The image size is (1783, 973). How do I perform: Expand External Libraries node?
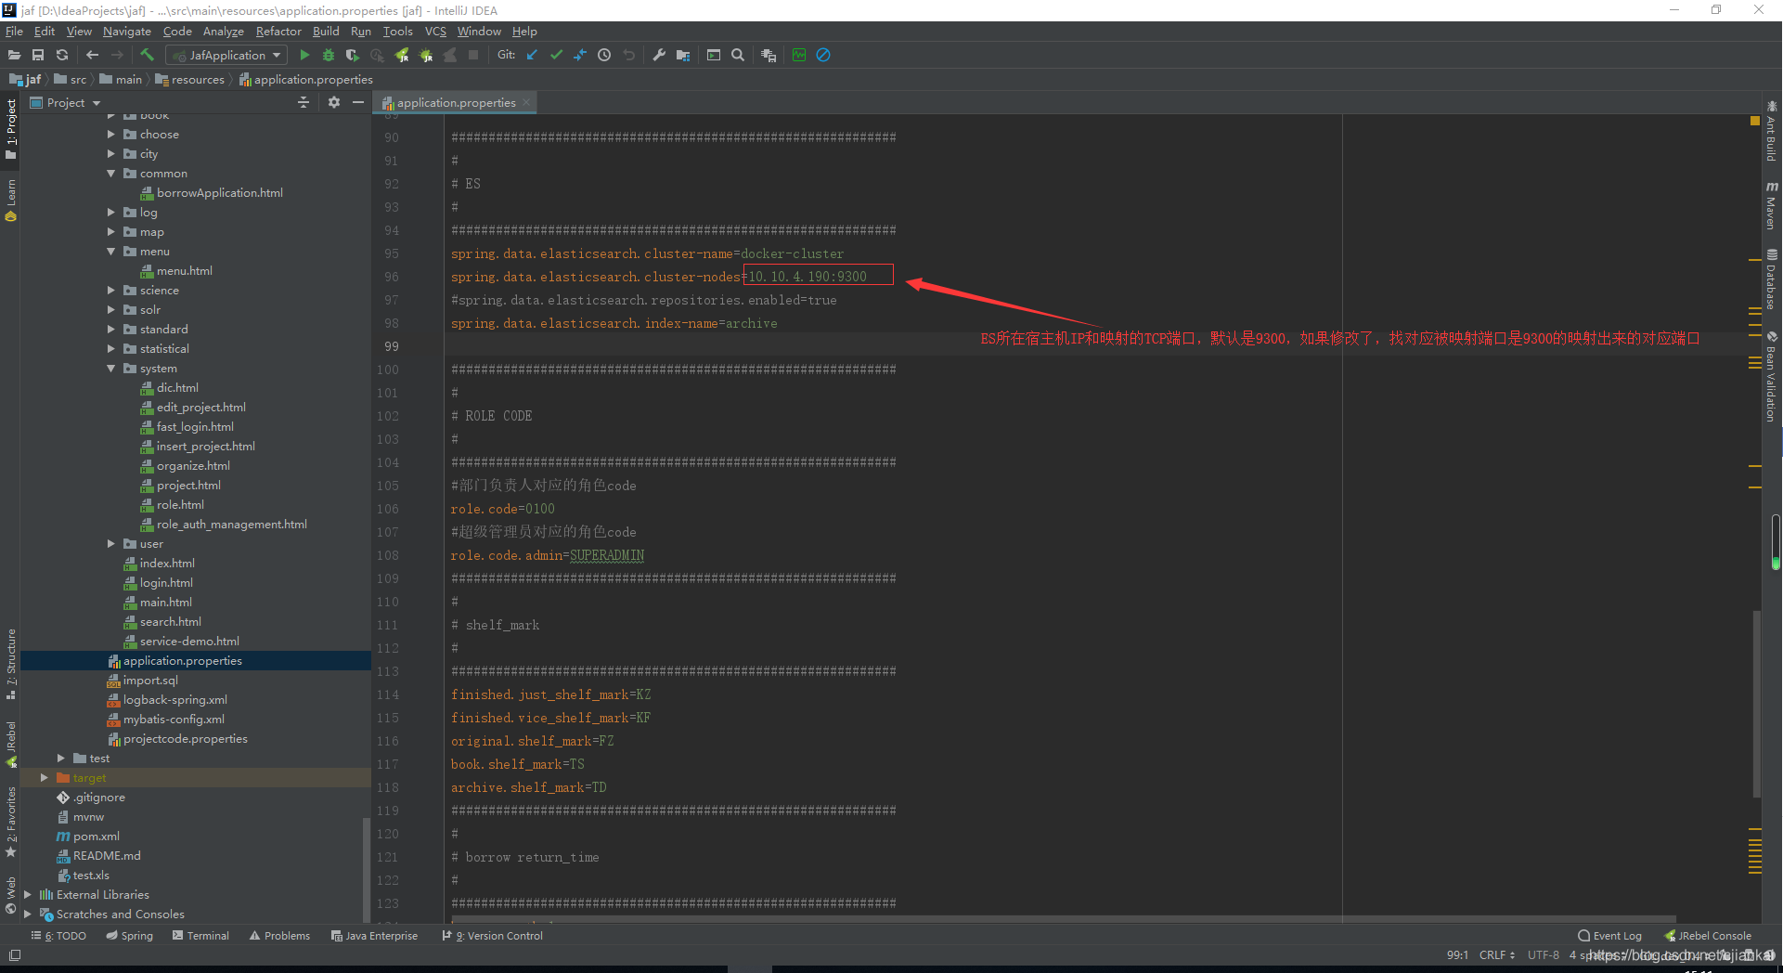coord(28,895)
